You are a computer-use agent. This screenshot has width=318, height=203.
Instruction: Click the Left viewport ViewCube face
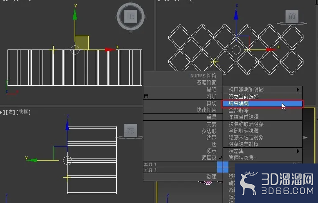pyautogui.click(x=130, y=130)
